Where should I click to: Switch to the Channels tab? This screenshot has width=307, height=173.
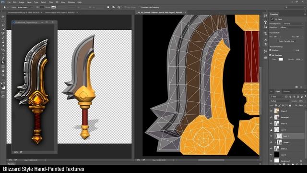(x=286, y=92)
